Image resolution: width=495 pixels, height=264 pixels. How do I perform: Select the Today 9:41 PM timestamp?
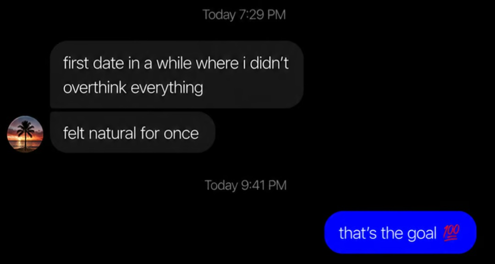246,185
